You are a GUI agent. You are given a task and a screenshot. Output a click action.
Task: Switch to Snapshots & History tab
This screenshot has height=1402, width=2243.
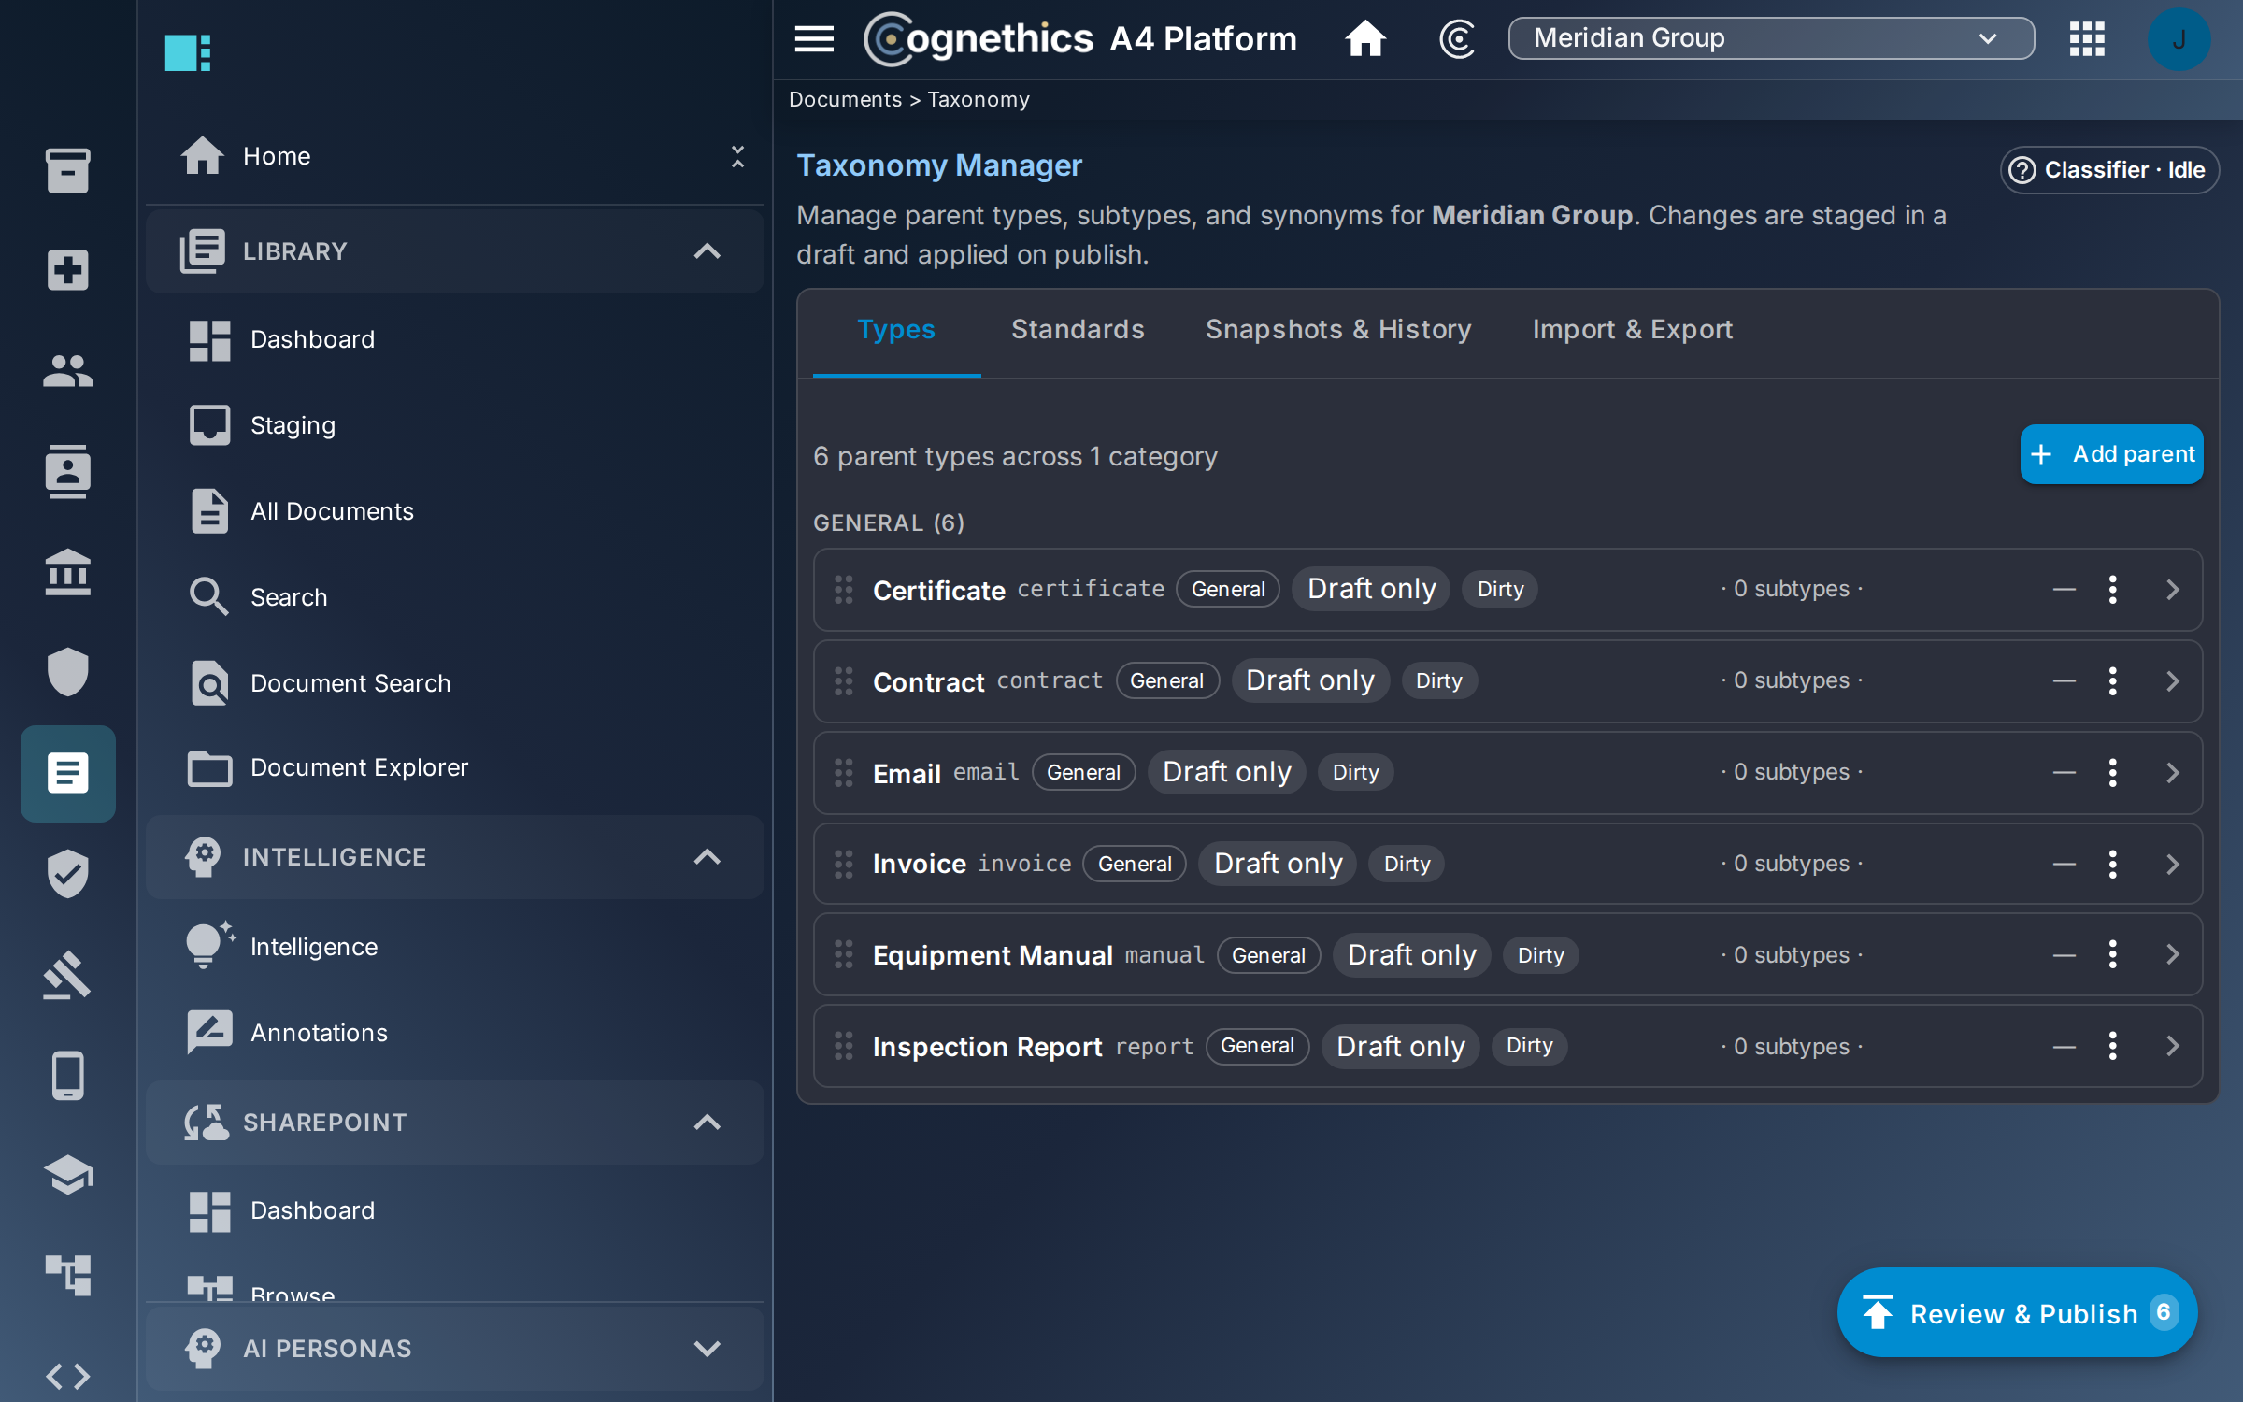[1337, 329]
